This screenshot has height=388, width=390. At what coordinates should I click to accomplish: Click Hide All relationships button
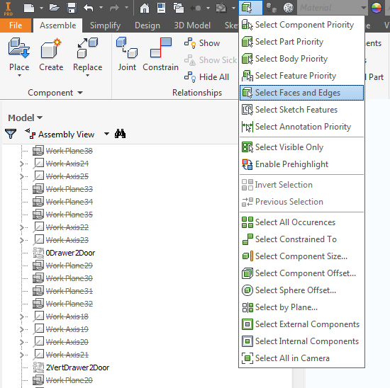tap(206, 77)
